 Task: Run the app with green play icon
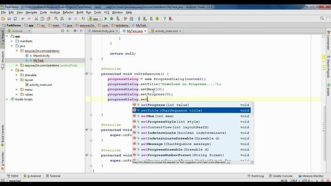pyautogui.click(x=106, y=19)
